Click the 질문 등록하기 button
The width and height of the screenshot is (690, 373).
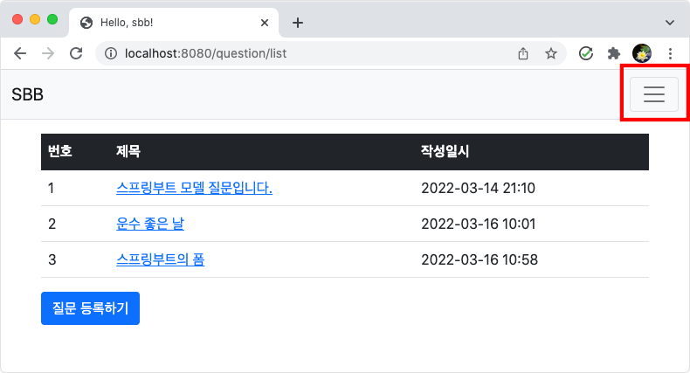90,308
